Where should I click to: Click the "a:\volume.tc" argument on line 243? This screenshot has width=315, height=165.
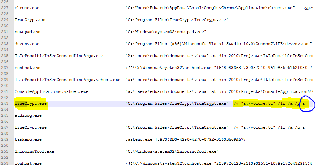pos(258,104)
